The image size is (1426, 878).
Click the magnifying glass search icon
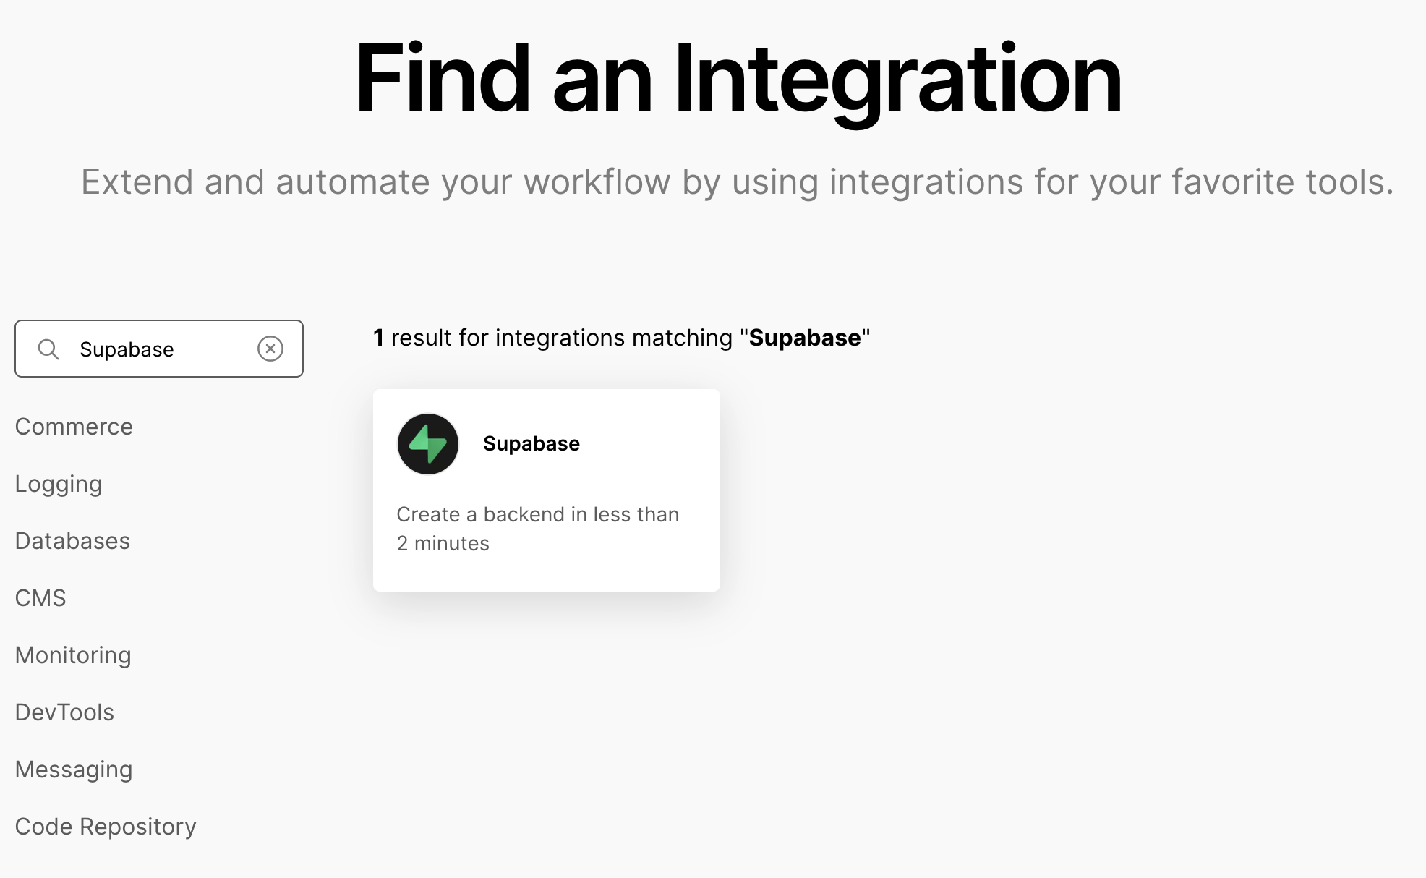(48, 349)
